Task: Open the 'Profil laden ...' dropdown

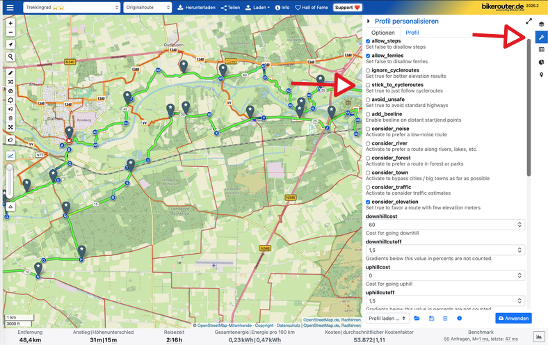Action: coord(387,318)
